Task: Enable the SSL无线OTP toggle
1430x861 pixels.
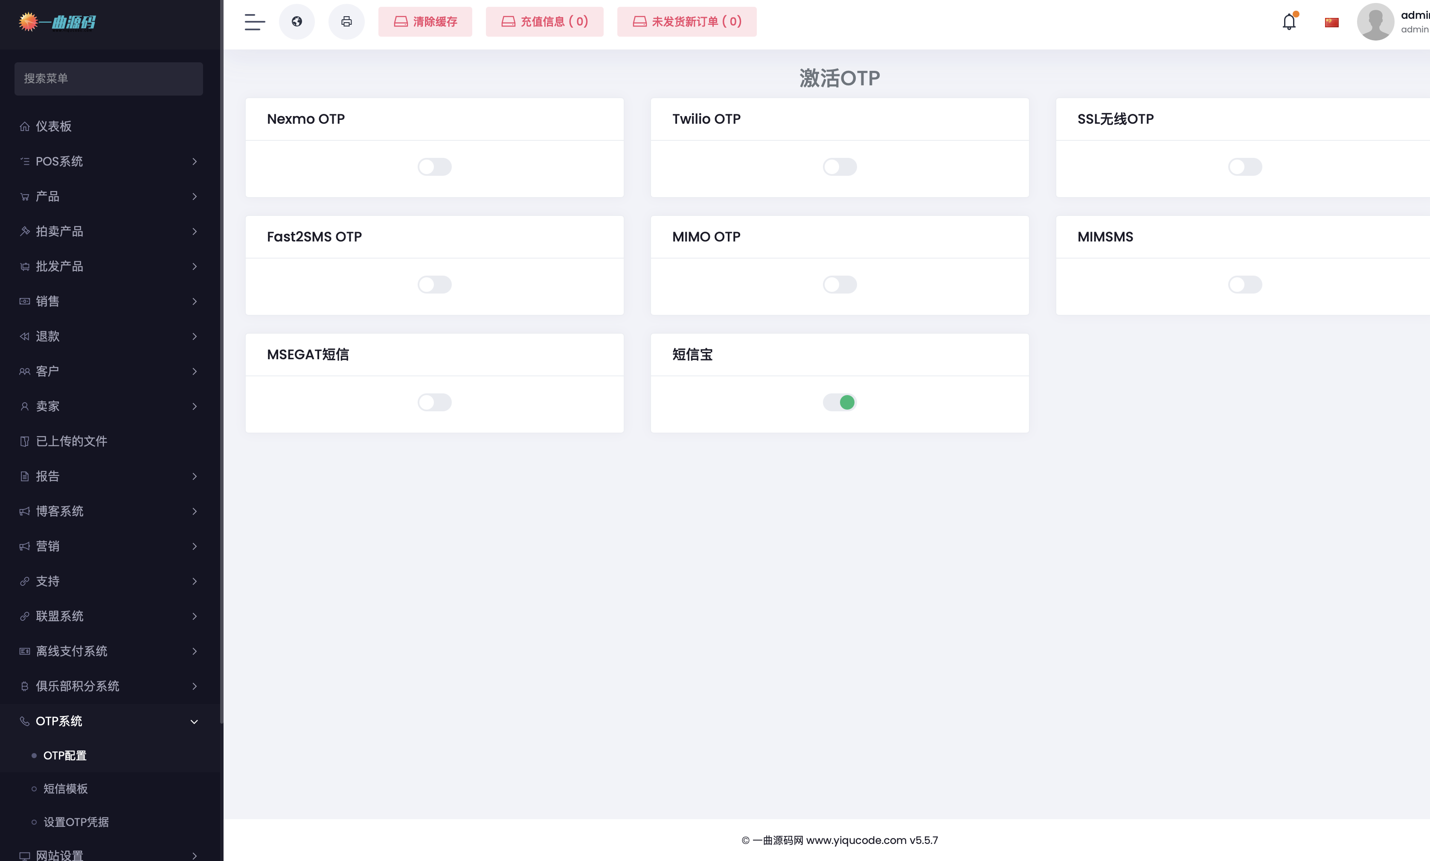Action: tap(1245, 166)
